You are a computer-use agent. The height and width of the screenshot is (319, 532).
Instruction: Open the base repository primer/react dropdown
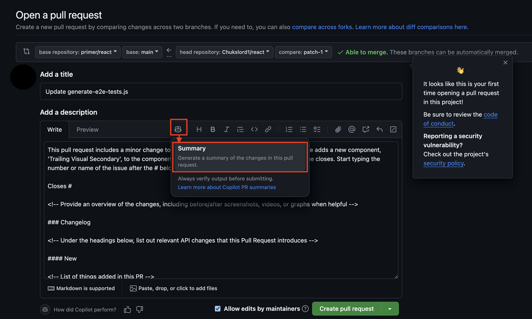tap(78, 52)
